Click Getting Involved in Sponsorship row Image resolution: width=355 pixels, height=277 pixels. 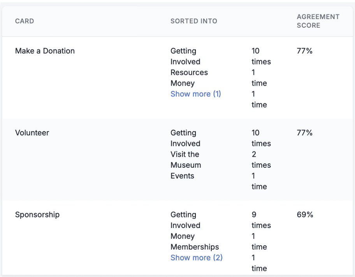185,220
